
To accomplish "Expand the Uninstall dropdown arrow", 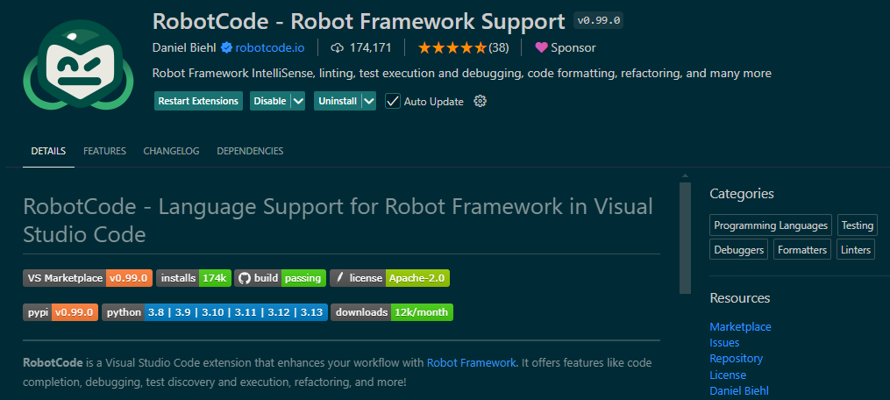I will point(368,101).
